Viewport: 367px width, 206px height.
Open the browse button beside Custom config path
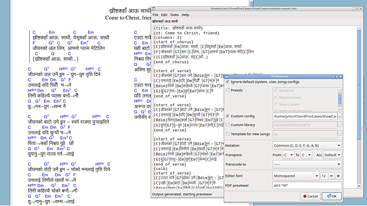click(x=340, y=116)
